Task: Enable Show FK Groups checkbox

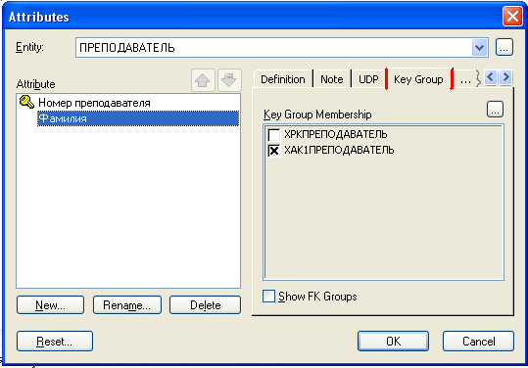Action: click(268, 297)
